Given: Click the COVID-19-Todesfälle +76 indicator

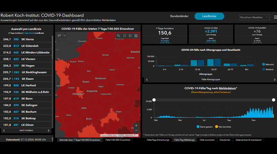Looking at the screenshot, I should tap(256, 34).
